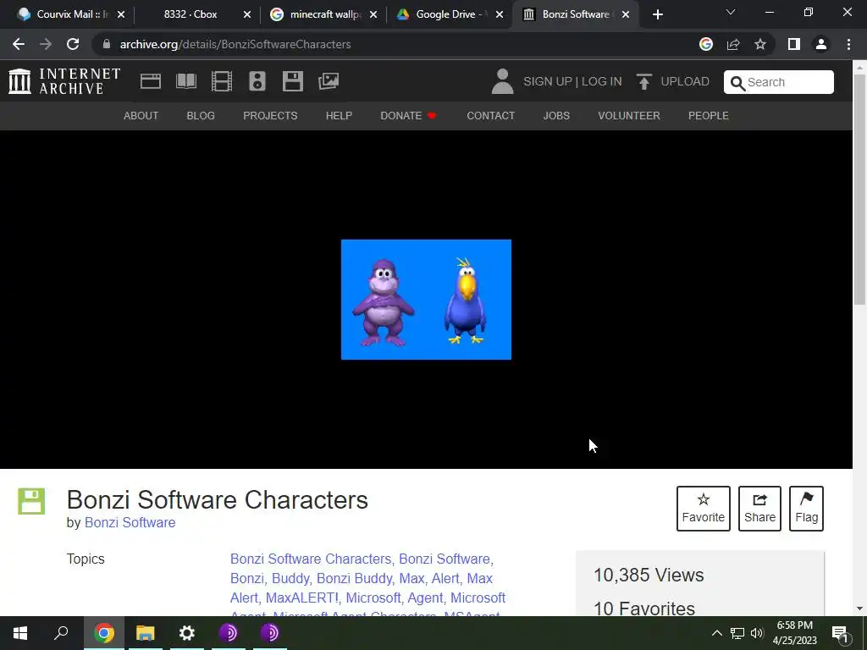Open the Software floppy disk icon

[x=292, y=81]
